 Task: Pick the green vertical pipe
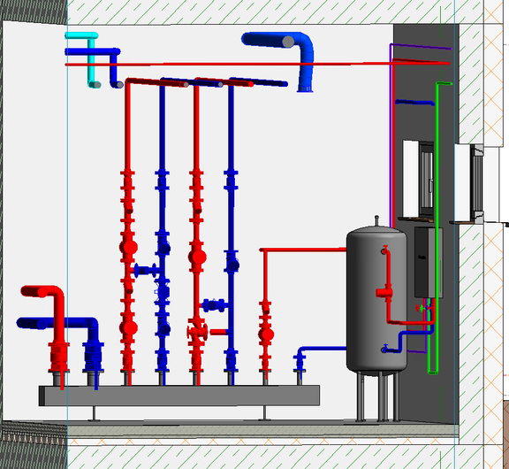pyautogui.click(x=437, y=227)
